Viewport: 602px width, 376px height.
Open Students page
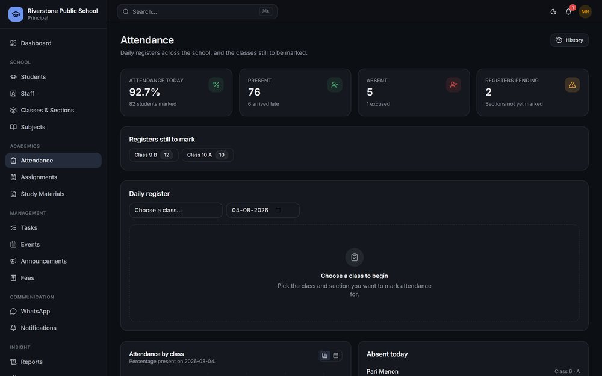53,77
